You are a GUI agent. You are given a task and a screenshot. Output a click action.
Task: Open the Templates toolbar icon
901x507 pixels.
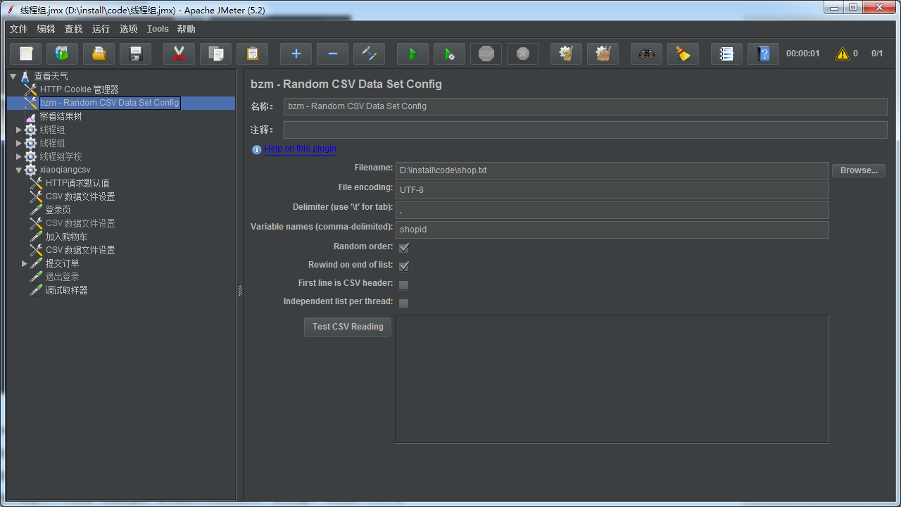(63, 54)
